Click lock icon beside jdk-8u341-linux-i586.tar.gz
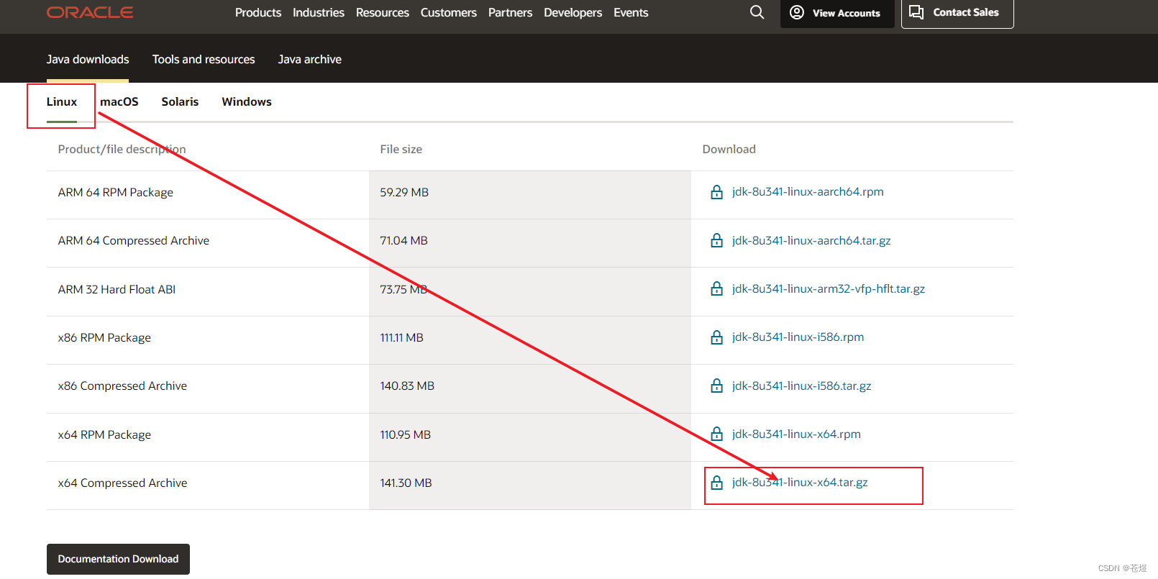The height and width of the screenshot is (579, 1158). pyautogui.click(x=716, y=386)
